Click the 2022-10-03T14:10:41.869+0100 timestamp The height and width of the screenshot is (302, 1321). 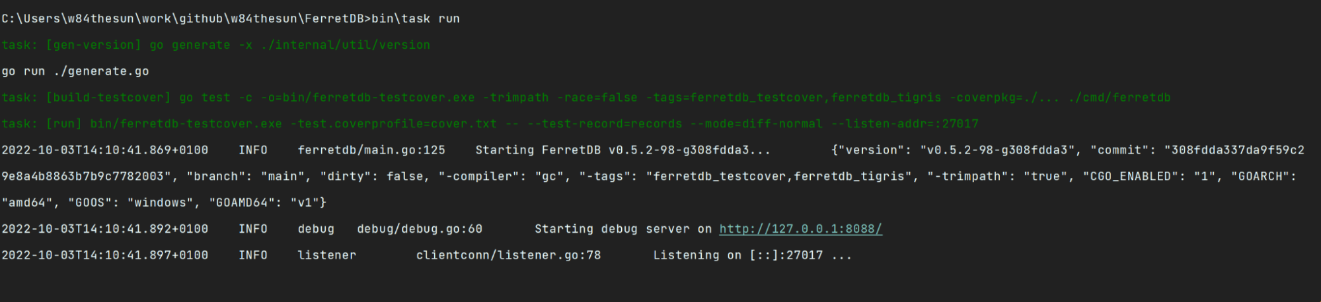pyautogui.click(x=105, y=150)
